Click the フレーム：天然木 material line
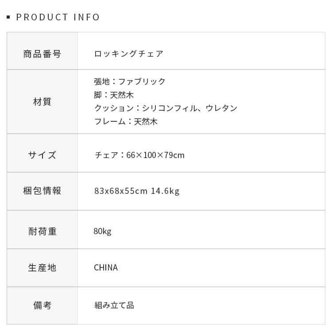Image resolution: width=332 pixels, height=332 pixels. click(x=126, y=121)
